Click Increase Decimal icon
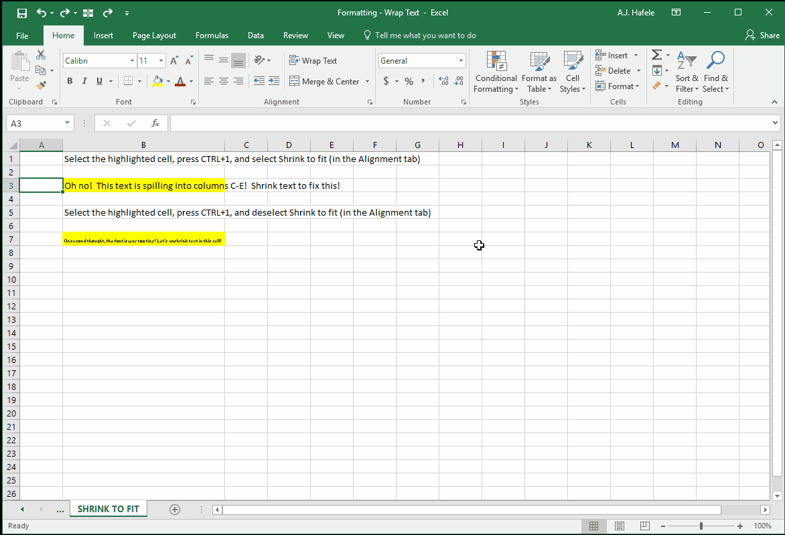 pyautogui.click(x=443, y=81)
